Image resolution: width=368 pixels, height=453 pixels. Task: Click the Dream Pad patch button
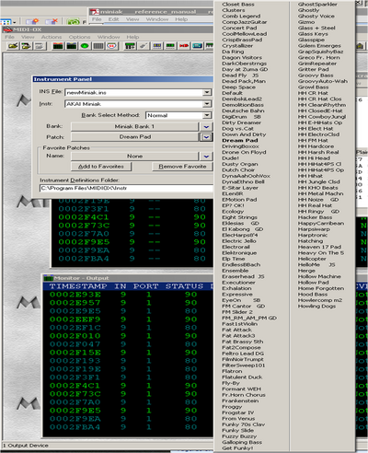tap(134, 137)
